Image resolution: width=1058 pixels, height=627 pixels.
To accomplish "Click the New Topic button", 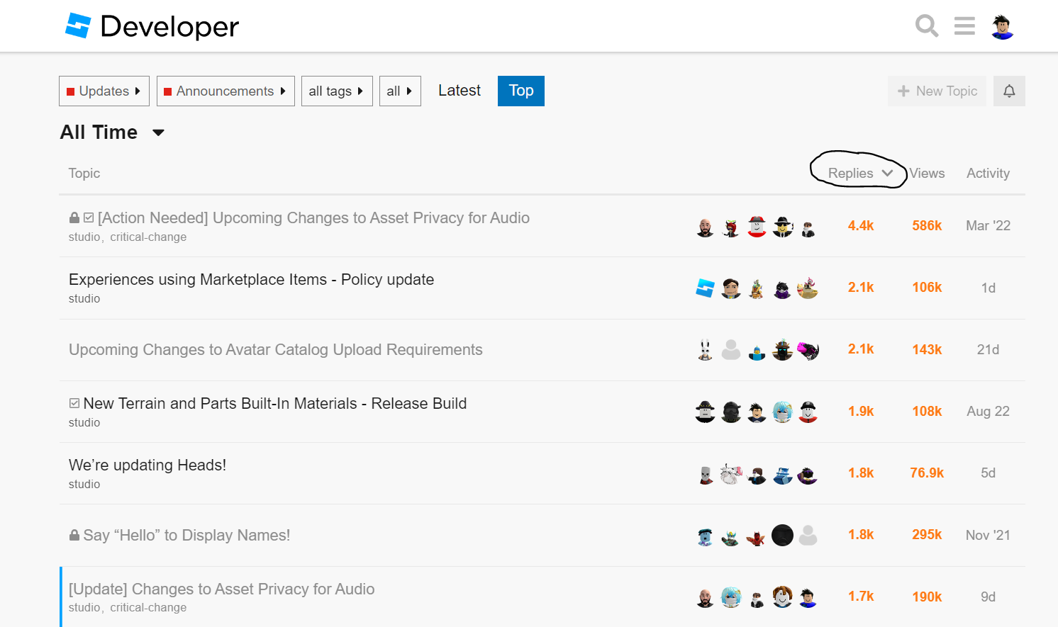I will click(x=937, y=91).
